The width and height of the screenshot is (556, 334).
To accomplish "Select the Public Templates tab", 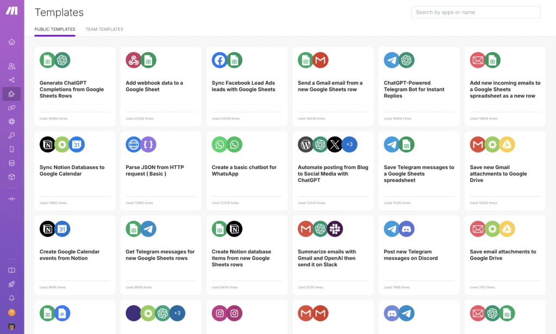I will pos(55,29).
